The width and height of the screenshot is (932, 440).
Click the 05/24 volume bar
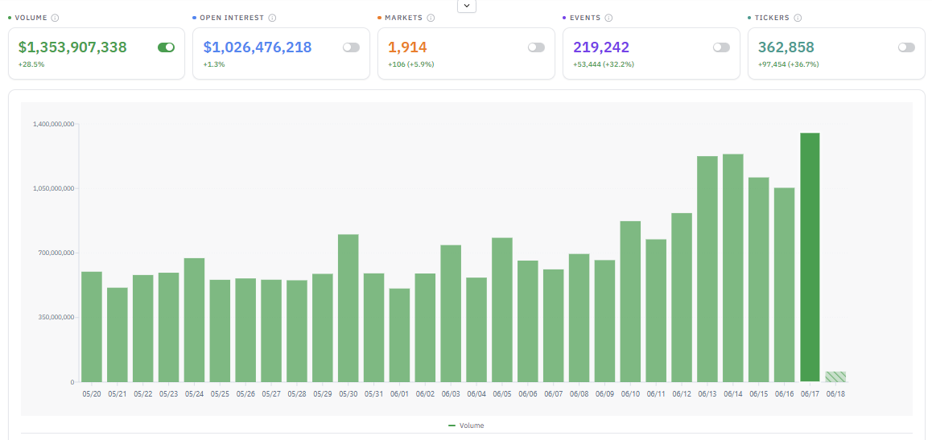(x=194, y=320)
